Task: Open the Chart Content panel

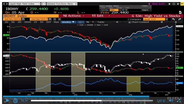Action: point(139,22)
